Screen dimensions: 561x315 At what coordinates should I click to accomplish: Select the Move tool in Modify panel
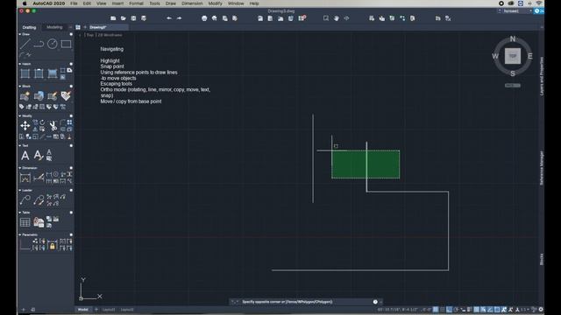tap(25, 126)
